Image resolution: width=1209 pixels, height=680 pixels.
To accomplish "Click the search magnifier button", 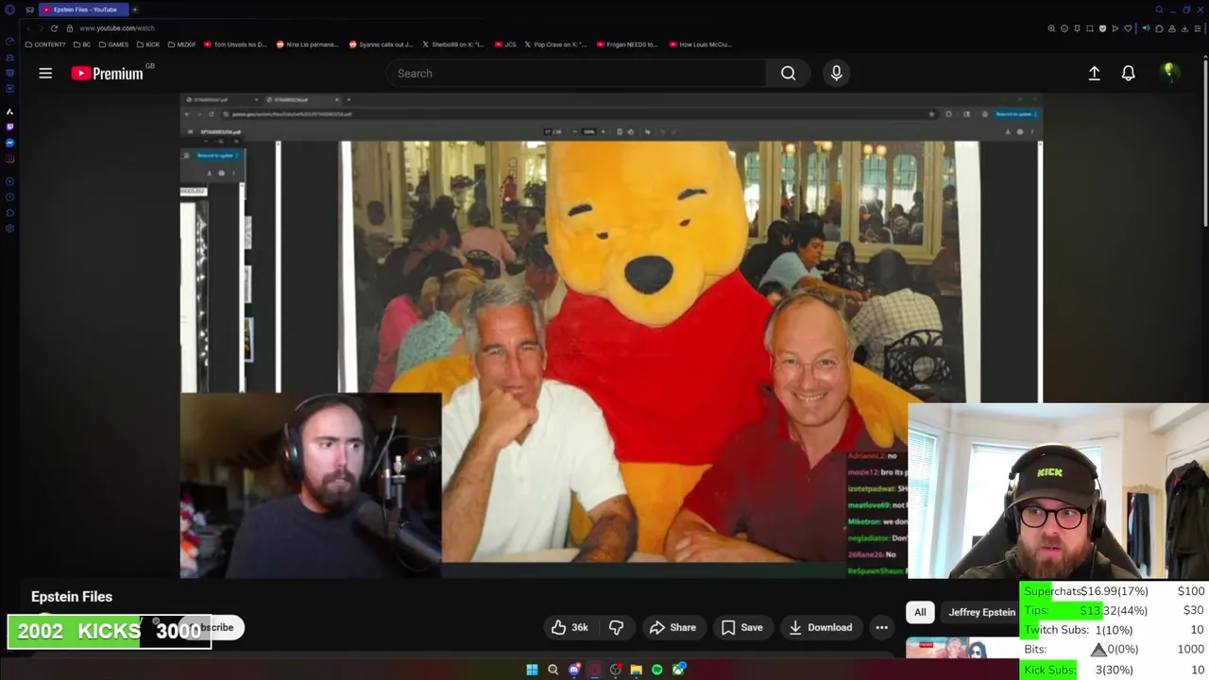I will (x=788, y=73).
